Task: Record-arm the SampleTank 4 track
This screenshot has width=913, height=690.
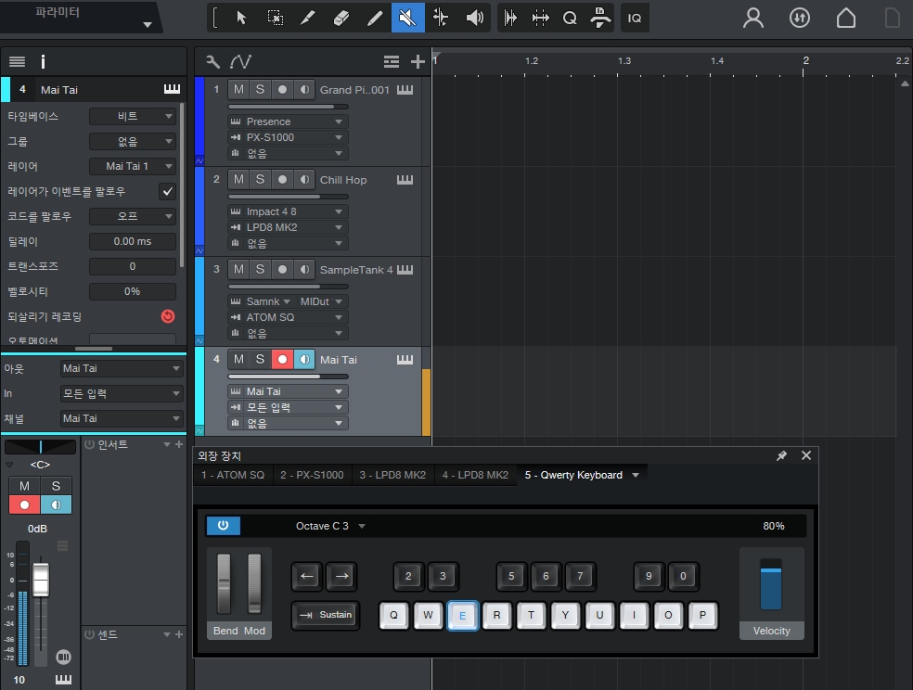Action: coord(282,269)
